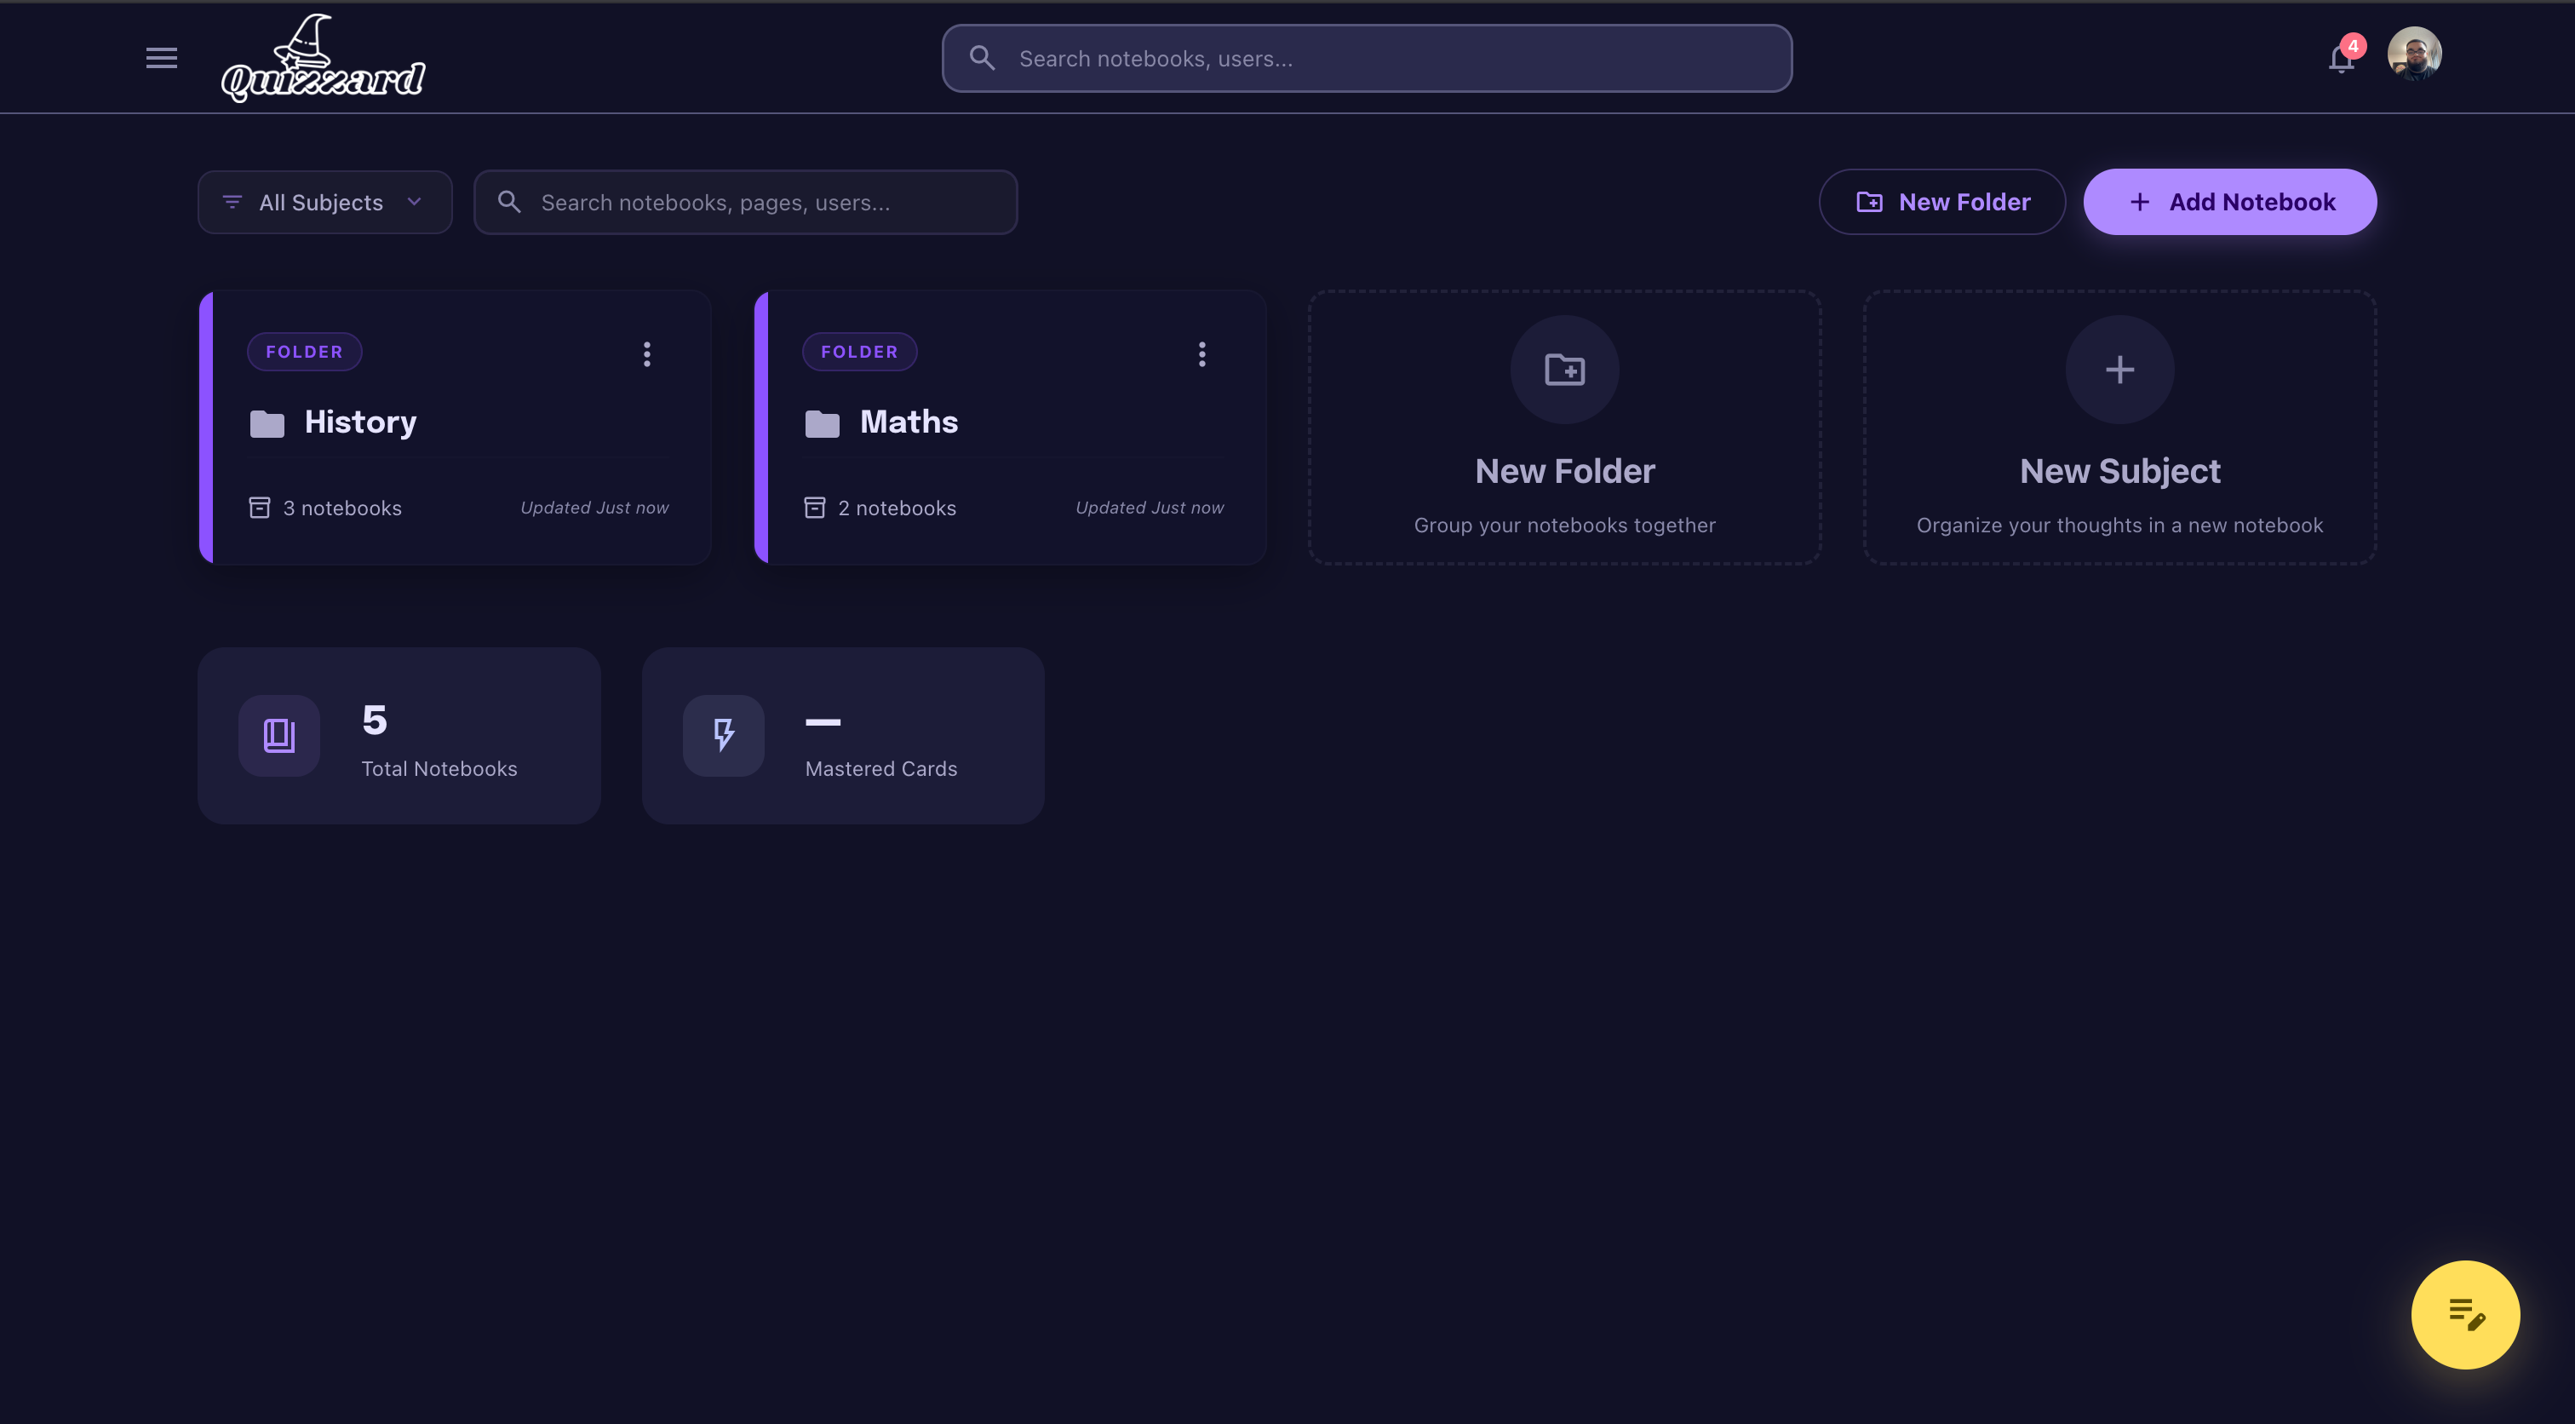
Task: Open the History folder
Action: pos(361,422)
